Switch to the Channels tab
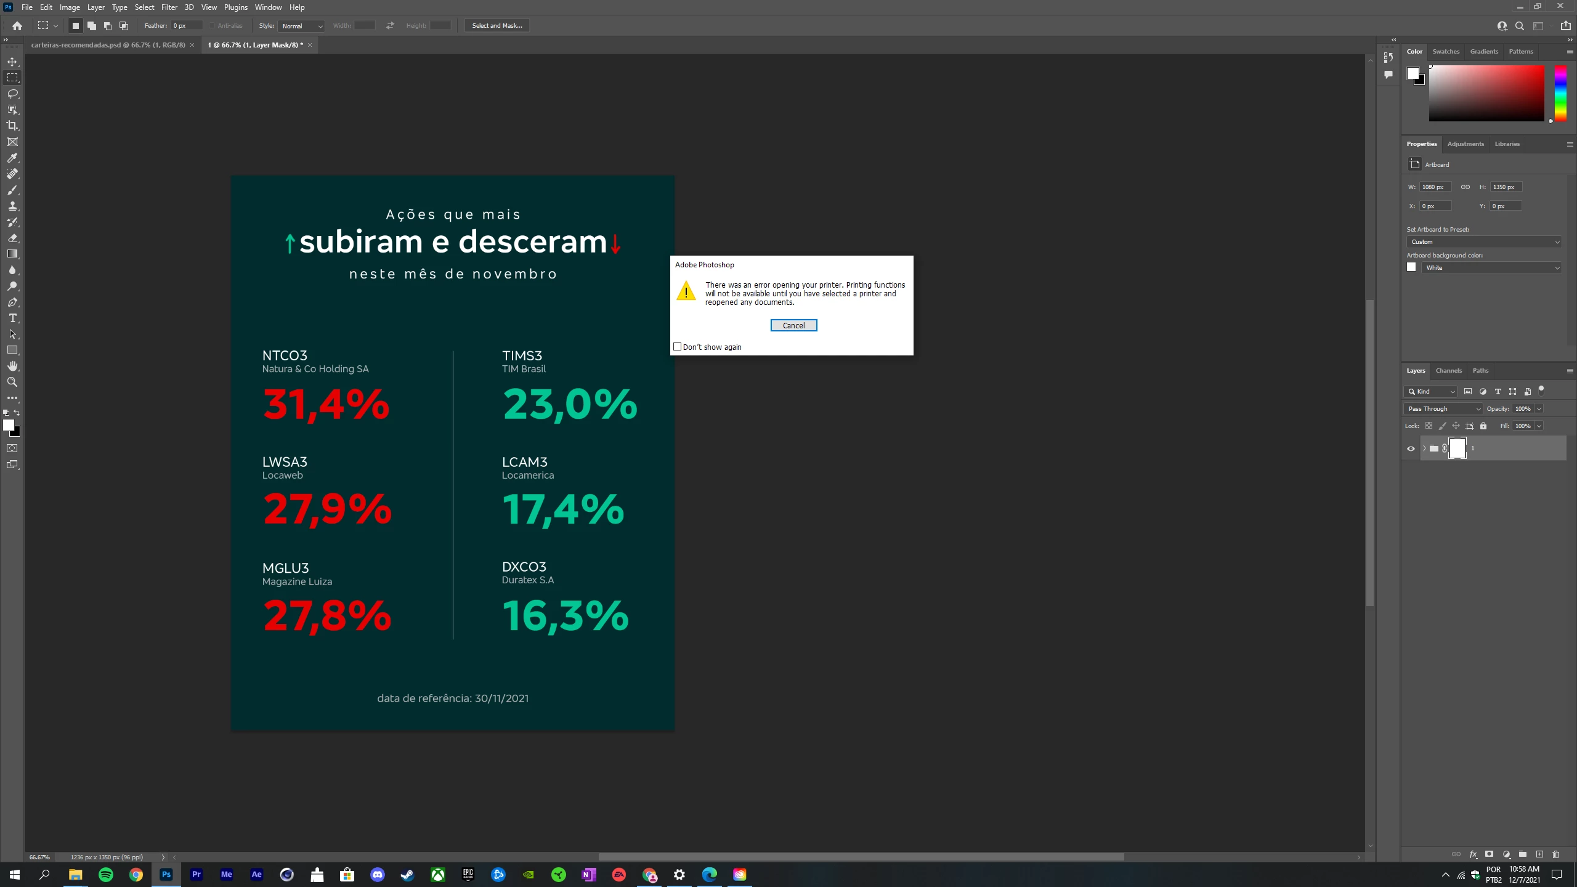 [x=1448, y=371]
